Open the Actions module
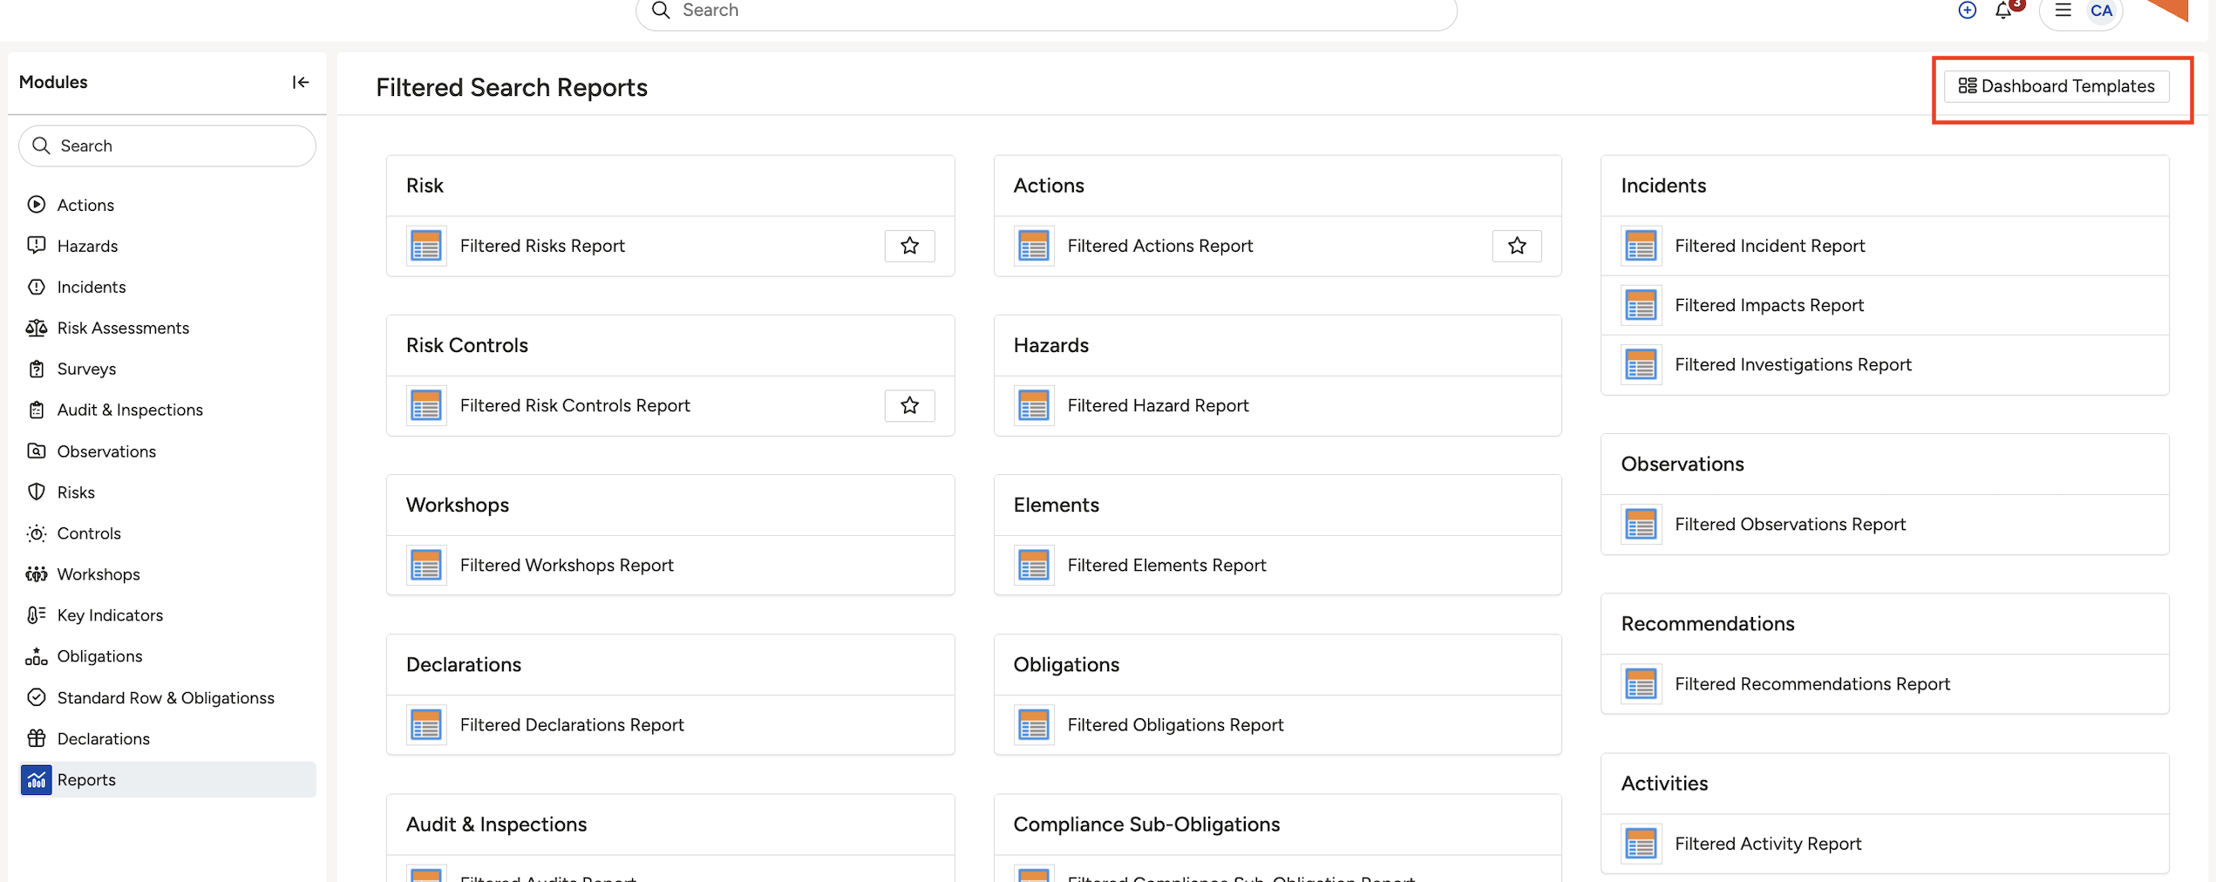Screen dimensions: 2216x882 pos(85,205)
